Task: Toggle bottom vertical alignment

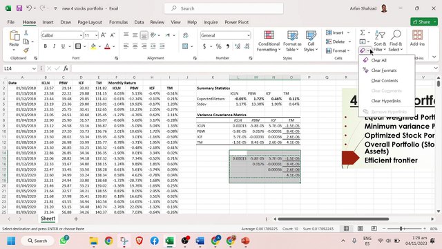Action: [144, 35]
